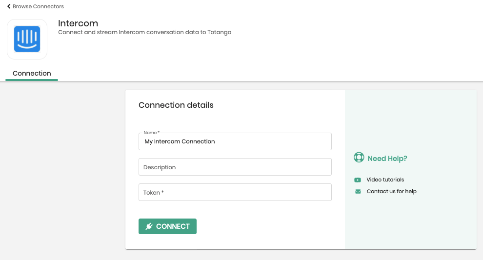The height and width of the screenshot is (260, 483).
Task: Click the Intercom logo icon
Action: point(27,39)
